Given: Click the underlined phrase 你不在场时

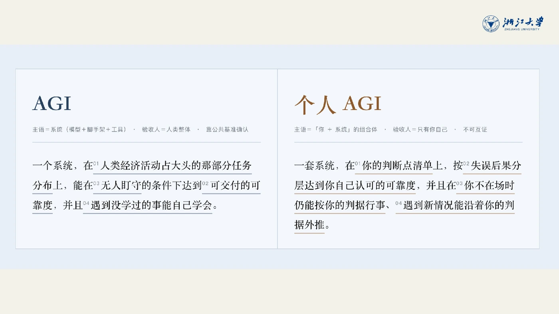Looking at the screenshot, I should (x=489, y=186).
